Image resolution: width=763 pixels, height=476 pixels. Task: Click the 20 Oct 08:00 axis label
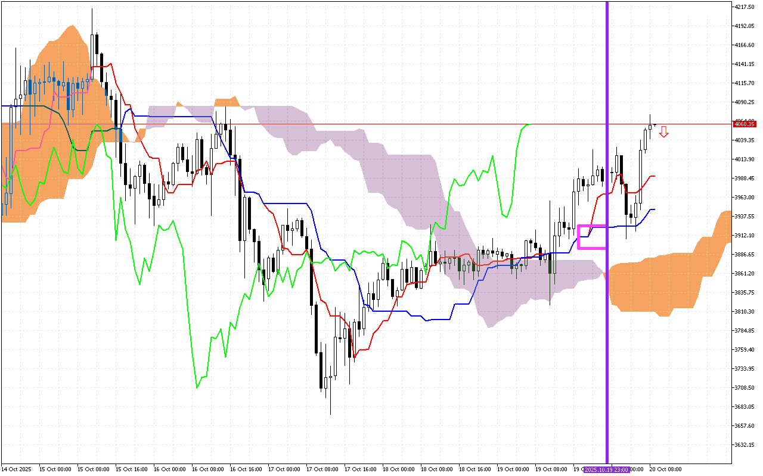pyautogui.click(x=666, y=469)
